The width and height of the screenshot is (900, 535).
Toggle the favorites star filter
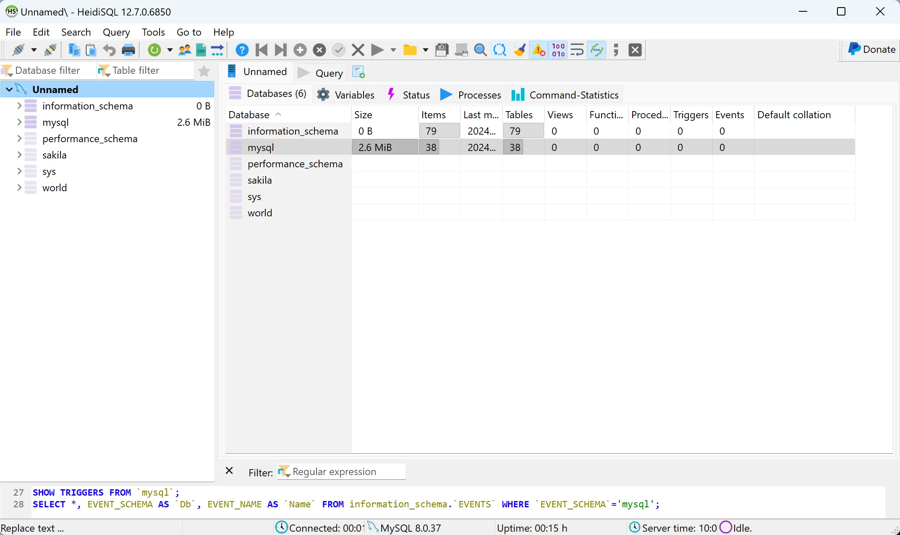[204, 71]
